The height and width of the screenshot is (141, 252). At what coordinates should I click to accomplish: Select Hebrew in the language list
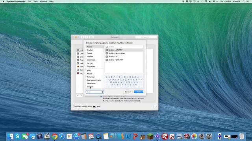click(95, 56)
